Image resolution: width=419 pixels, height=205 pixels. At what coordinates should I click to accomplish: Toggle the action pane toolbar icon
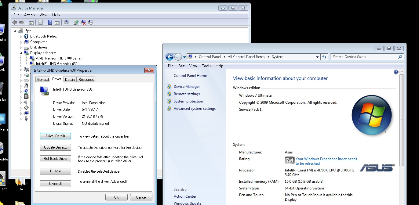[x=57, y=22]
